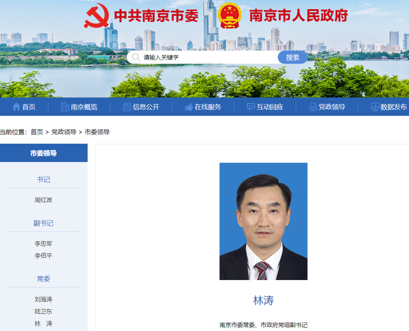409x331 pixels.
Task: Click the chat bubble icon for 互动回应
Action: point(251,107)
